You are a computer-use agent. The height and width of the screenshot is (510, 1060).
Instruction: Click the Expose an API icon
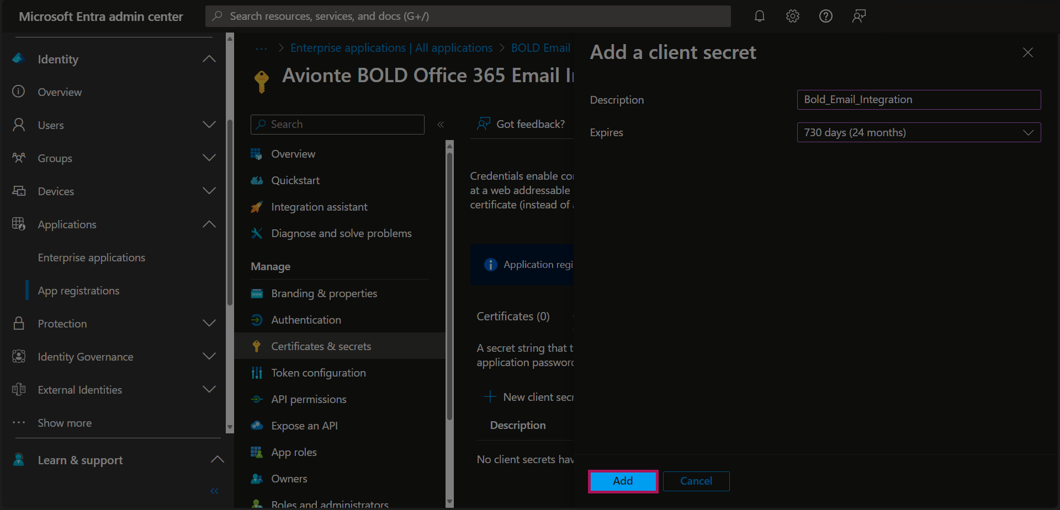coord(257,426)
